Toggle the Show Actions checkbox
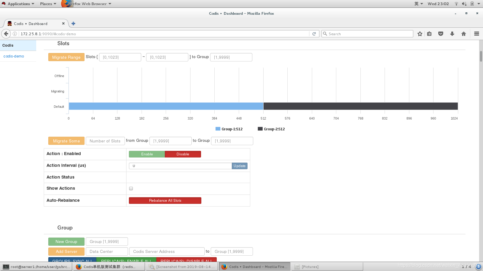The image size is (483, 271). 131,188
